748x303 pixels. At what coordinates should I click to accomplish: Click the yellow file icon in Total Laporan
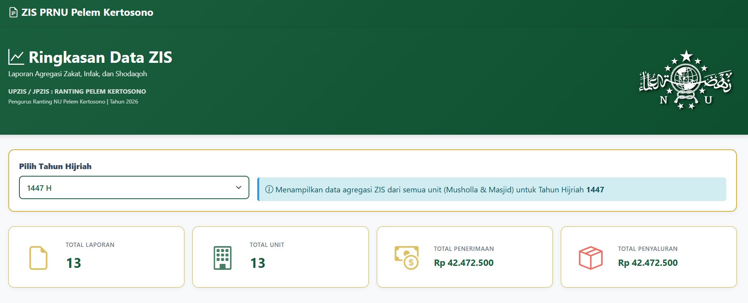pyautogui.click(x=38, y=258)
